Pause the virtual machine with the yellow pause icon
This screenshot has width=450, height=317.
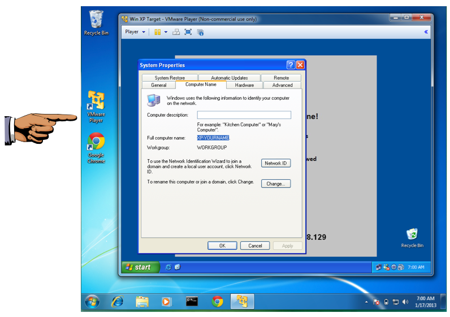pos(157,32)
